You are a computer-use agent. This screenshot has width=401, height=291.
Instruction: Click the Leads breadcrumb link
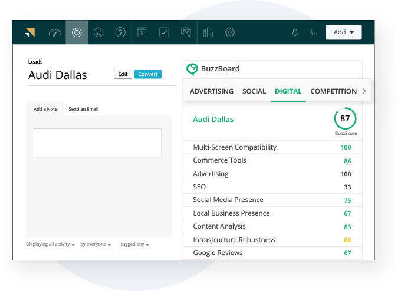35,62
